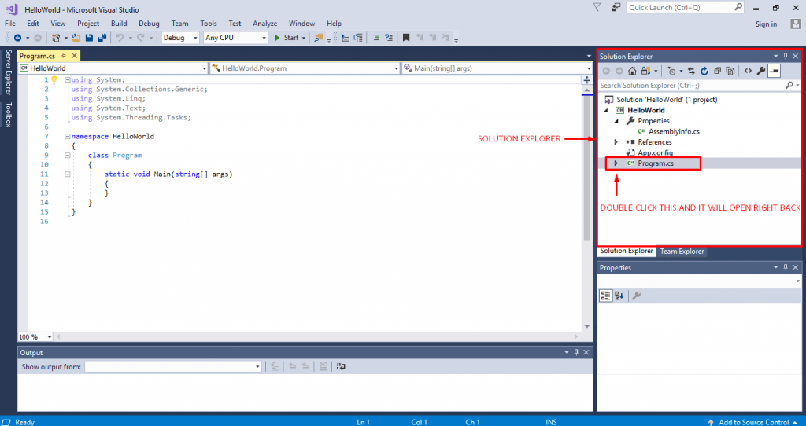806x426 pixels.
Task: Toggle Preview Selected Items button
Action: 775,71
